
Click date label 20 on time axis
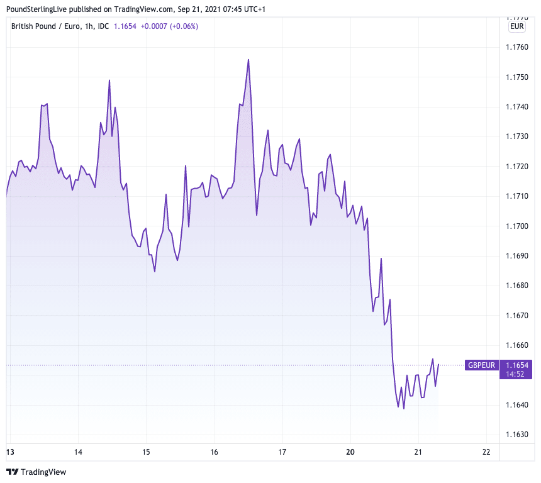350,452
